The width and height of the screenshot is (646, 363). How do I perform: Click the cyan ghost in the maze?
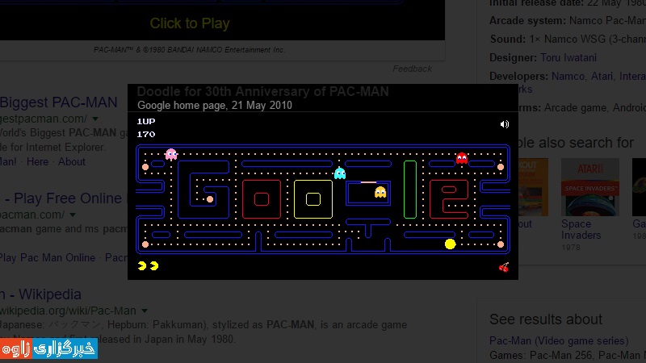click(x=340, y=173)
